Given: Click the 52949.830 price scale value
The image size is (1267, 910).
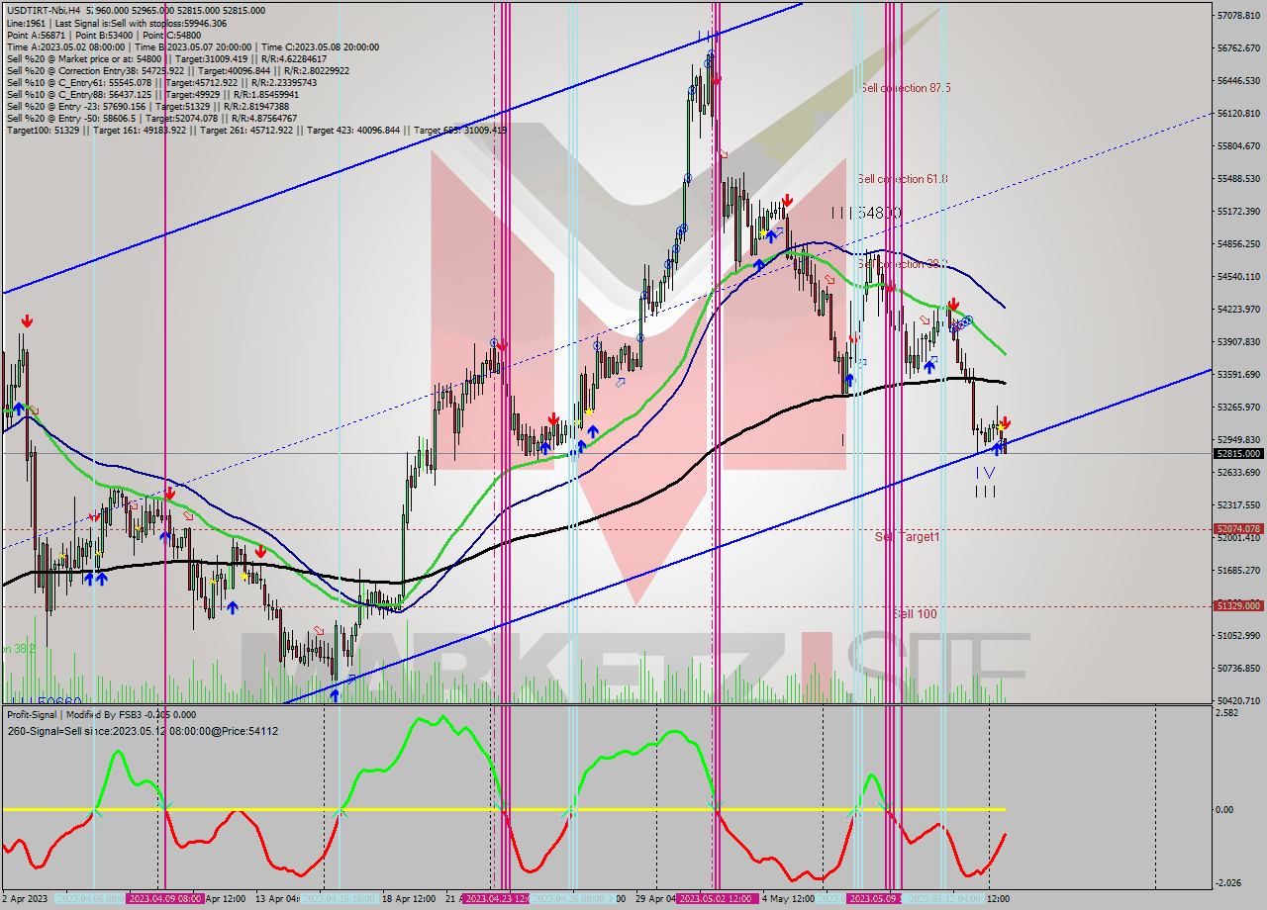Looking at the screenshot, I should (x=1238, y=440).
